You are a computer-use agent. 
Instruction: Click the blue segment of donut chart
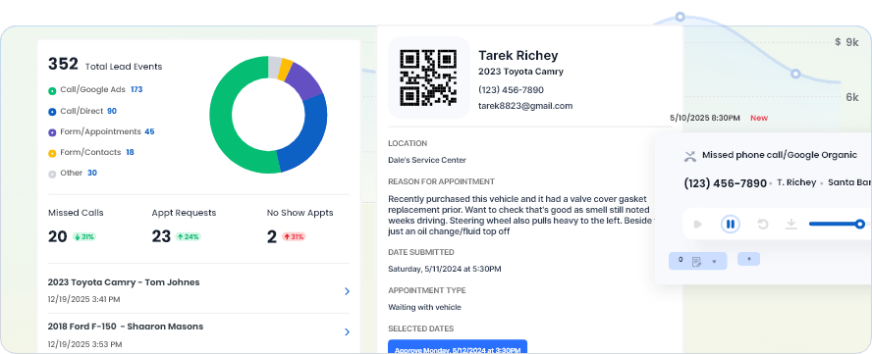pyautogui.click(x=312, y=133)
